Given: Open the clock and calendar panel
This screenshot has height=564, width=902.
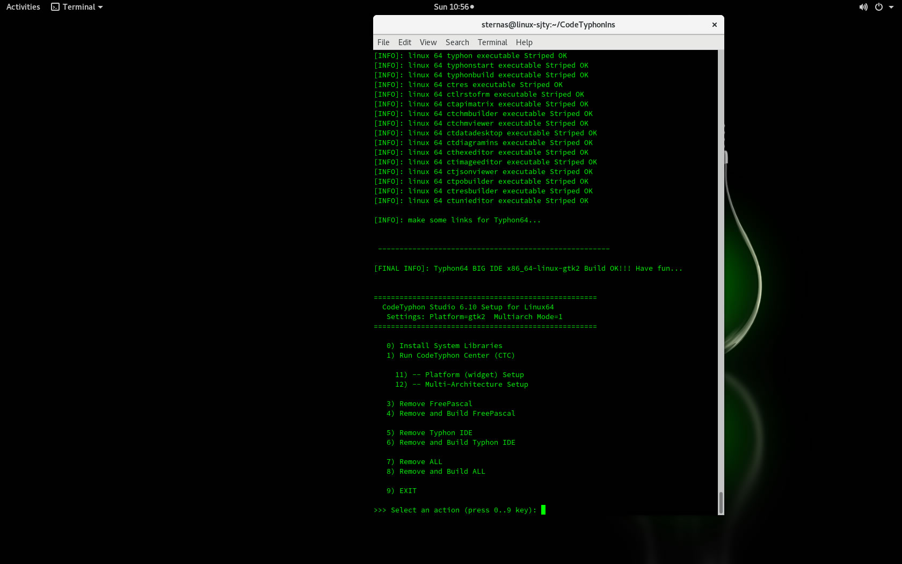Looking at the screenshot, I should 454,7.
